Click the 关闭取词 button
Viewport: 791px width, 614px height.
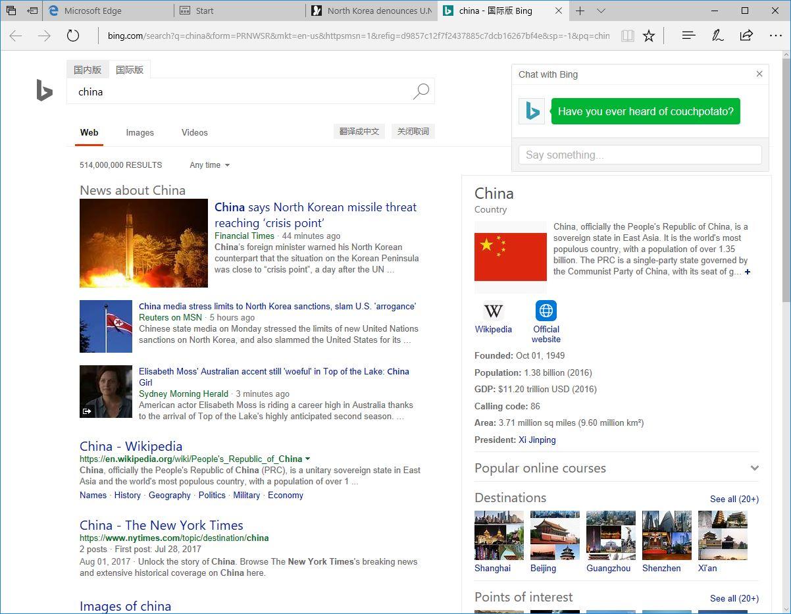tap(413, 132)
